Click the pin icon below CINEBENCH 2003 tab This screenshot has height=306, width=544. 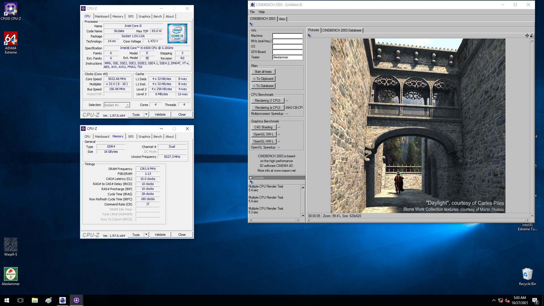click(x=251, y=24)
